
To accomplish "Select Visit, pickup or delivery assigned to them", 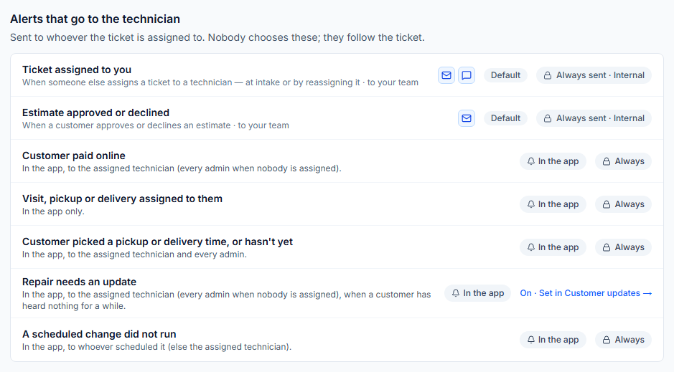I will (123, 199).
